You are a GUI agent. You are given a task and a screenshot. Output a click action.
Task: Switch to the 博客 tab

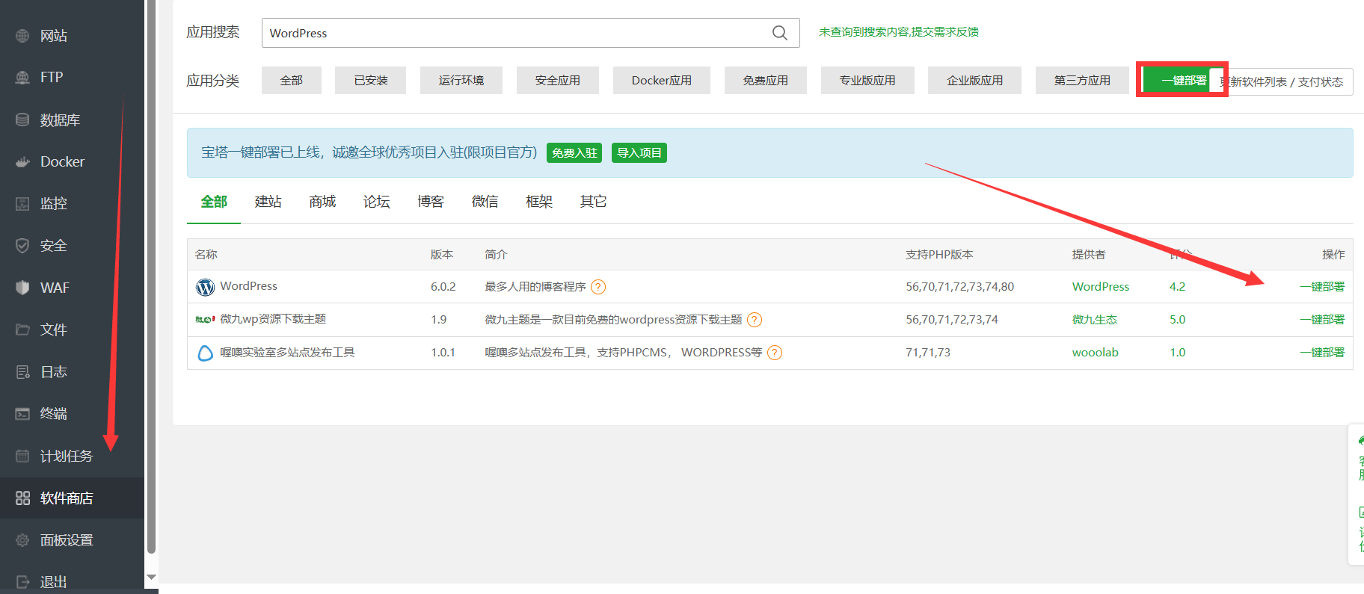tap(431, 202)
